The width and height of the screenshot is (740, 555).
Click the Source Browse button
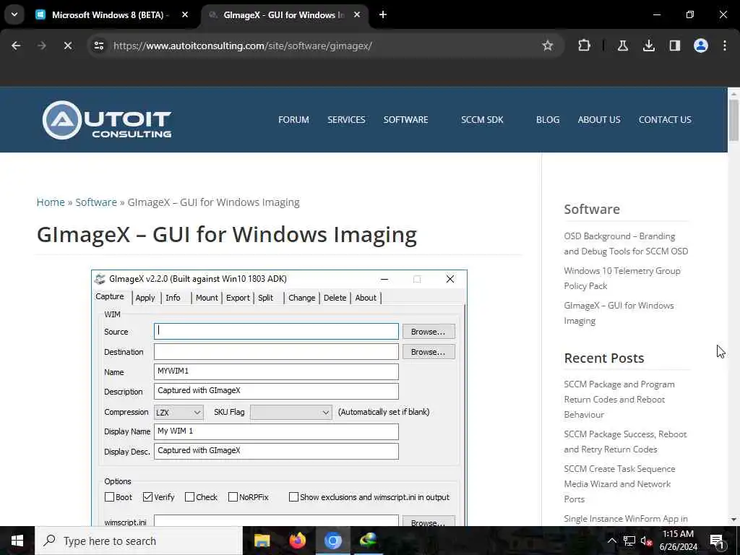click(429, 332)
